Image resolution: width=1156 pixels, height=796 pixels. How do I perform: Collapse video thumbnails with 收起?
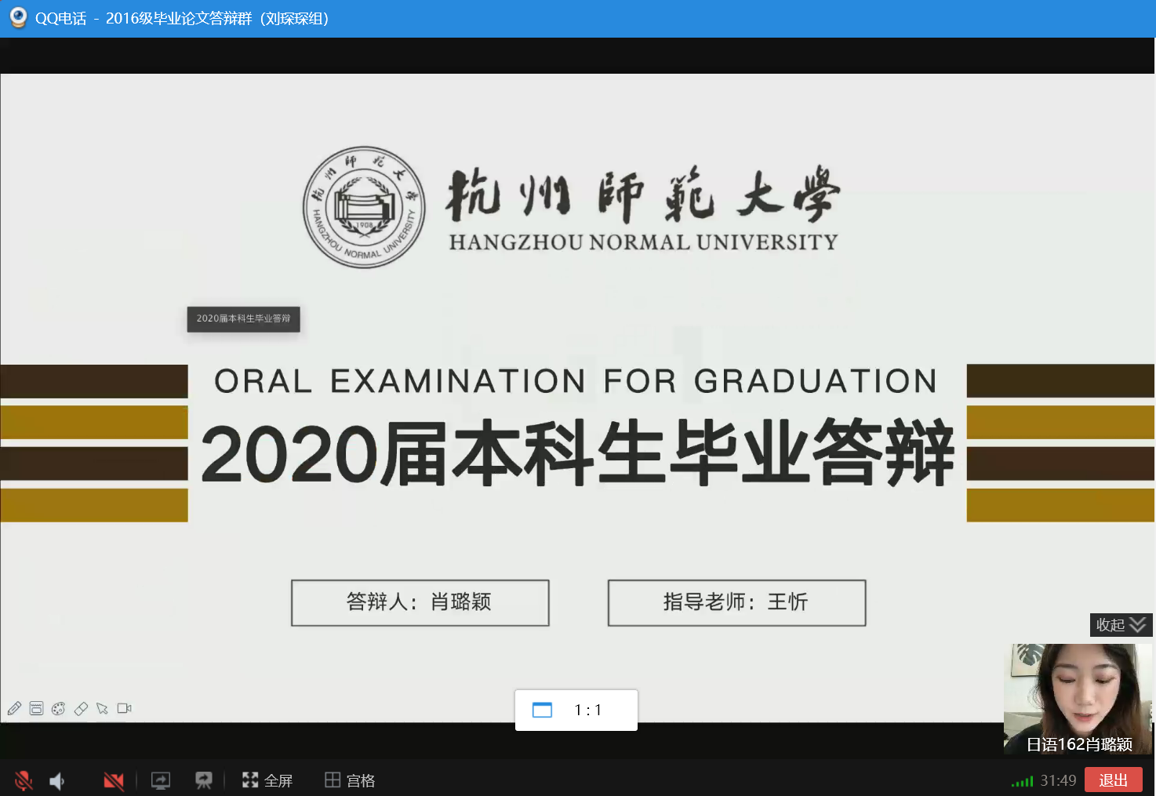tap(1110, 625)
